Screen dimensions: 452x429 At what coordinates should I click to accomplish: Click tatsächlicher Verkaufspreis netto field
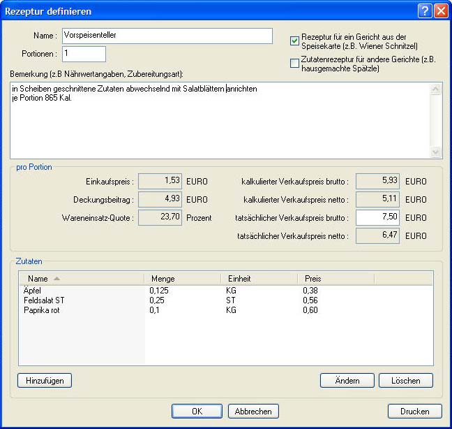point(377,235)
